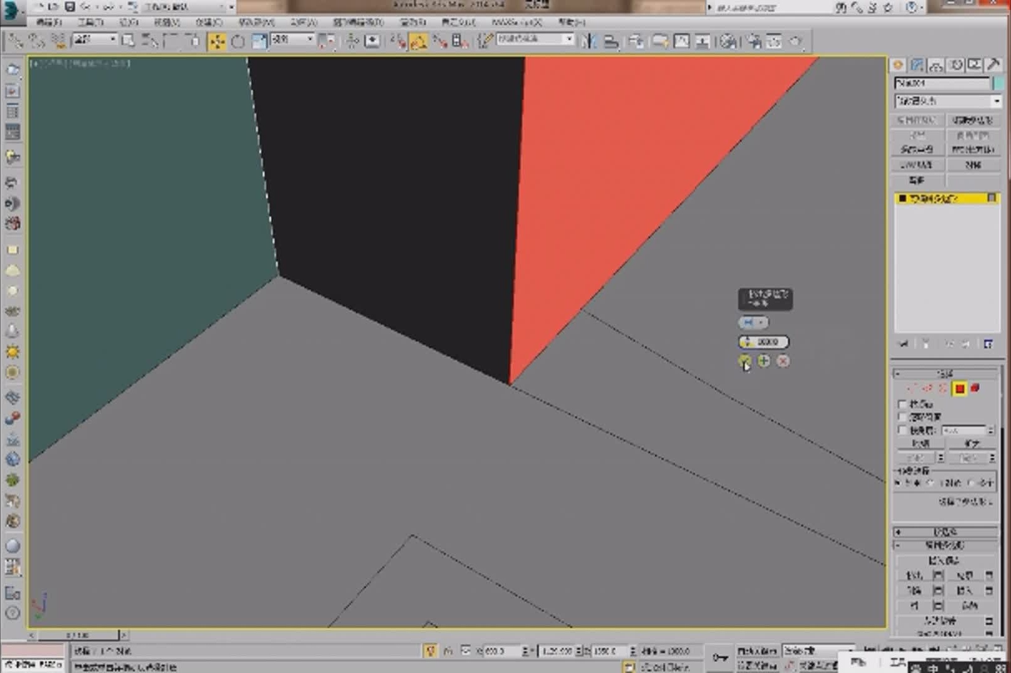Click the rectangular selection region icon
This screenshot has width=1011, height=673.
[170, 41]
